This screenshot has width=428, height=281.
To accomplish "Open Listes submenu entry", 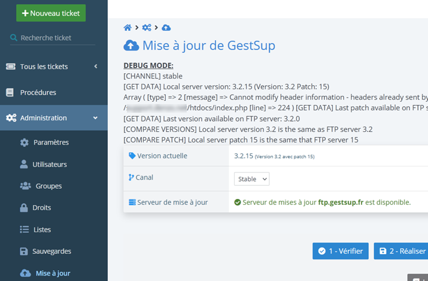I will point(42,229).
